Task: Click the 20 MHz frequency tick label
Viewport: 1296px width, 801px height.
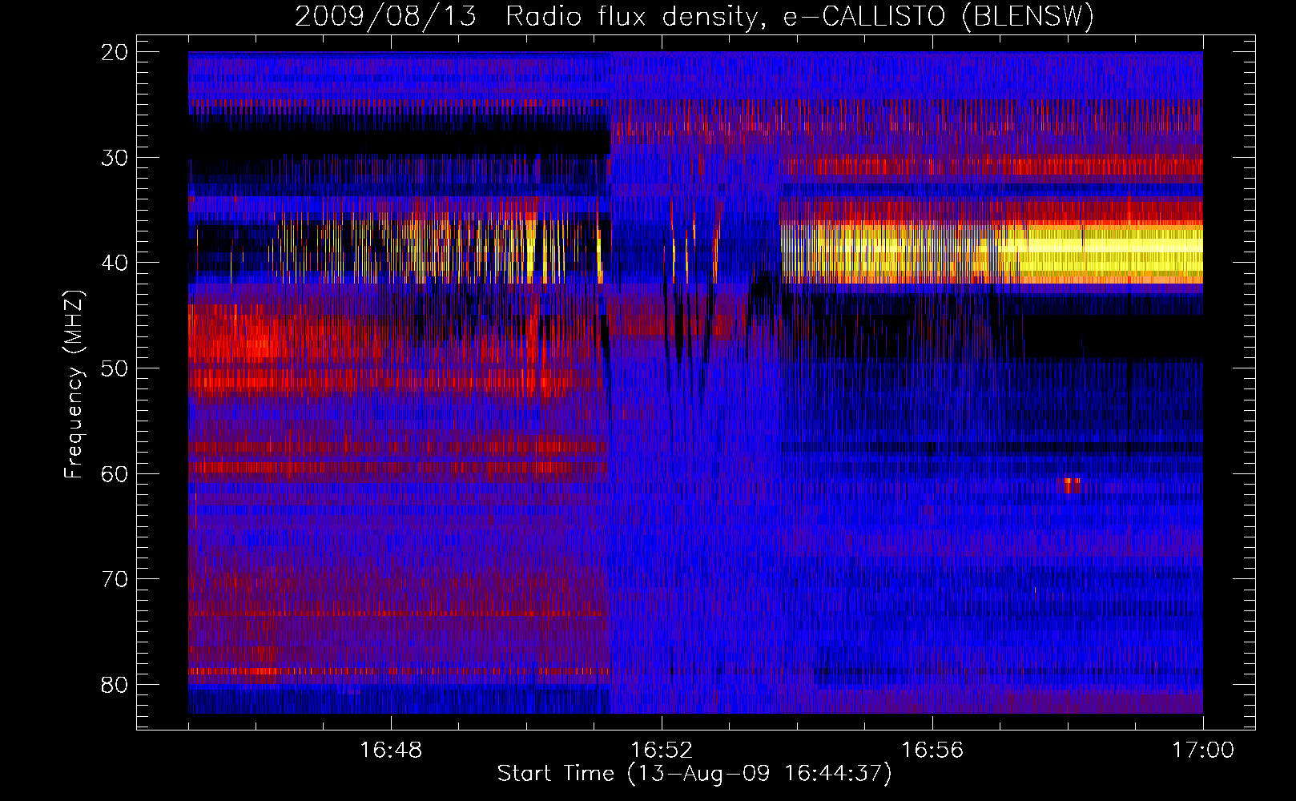Action: tap(114, 52)
